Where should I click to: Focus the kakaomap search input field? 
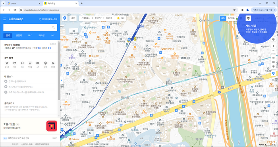coord(28,27)
